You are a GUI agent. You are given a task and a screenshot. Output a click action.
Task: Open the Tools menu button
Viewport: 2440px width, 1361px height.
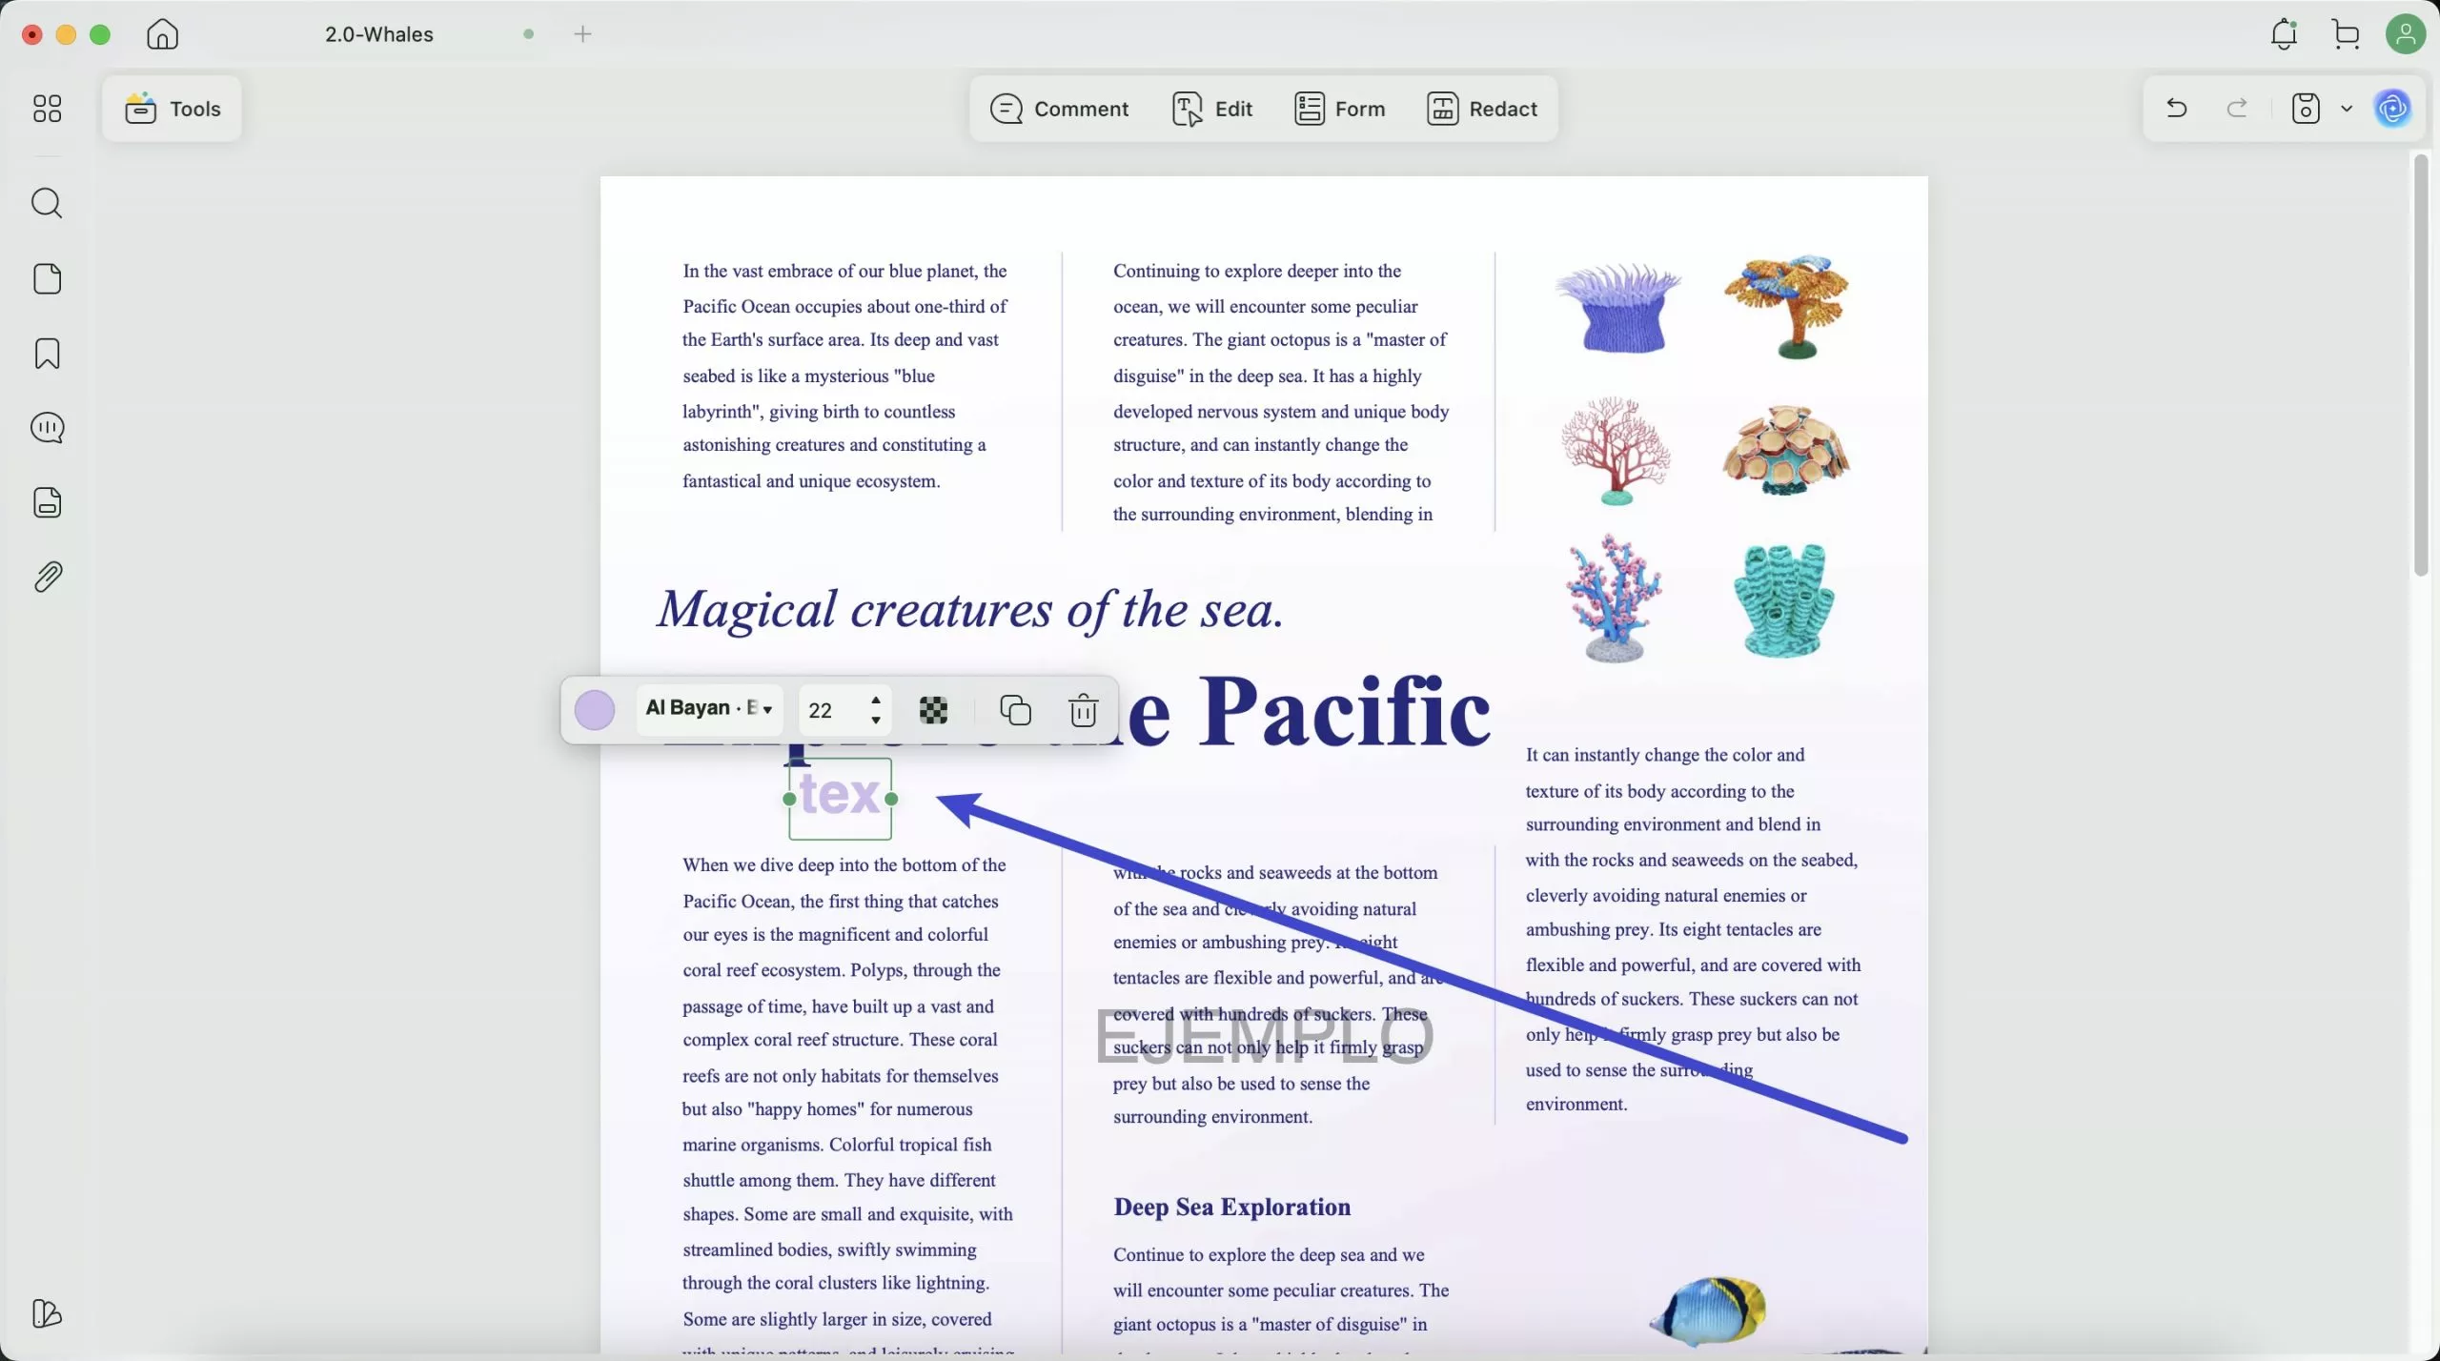coord(173,109)
